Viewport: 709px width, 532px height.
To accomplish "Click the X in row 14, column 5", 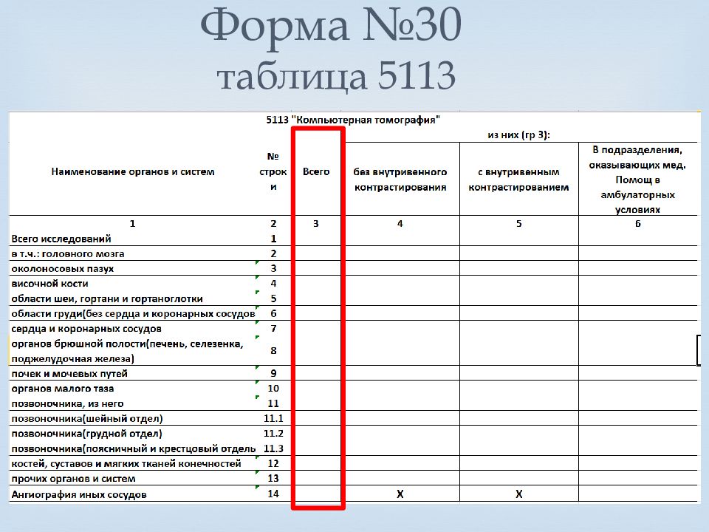I will (x=518, y=494).
